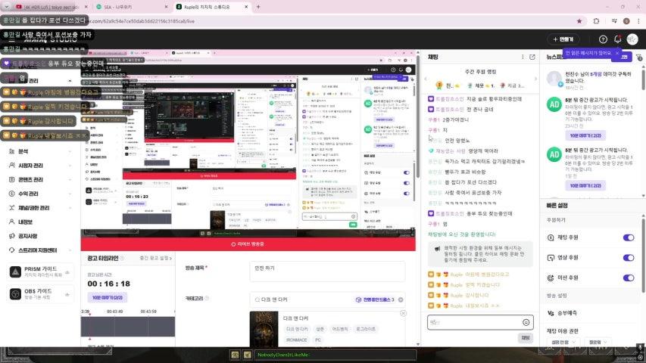The height and width of the screenshot is (363, 646).
Task: Click the 만들기 create button
Action: [x=563, y=39]
